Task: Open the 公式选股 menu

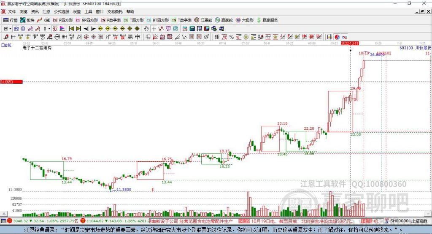Action: [62, 11]
